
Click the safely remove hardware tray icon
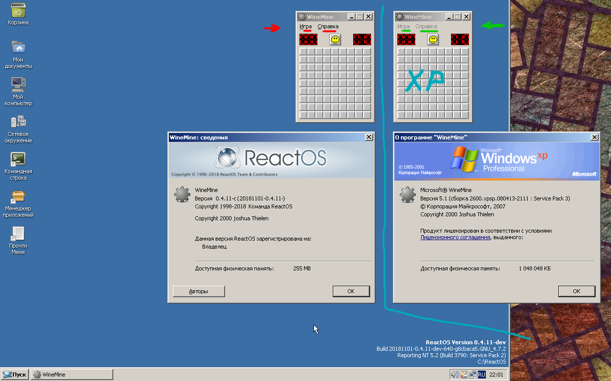463,375
